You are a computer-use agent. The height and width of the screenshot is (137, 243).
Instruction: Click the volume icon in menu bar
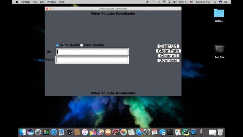click(175, 2)
